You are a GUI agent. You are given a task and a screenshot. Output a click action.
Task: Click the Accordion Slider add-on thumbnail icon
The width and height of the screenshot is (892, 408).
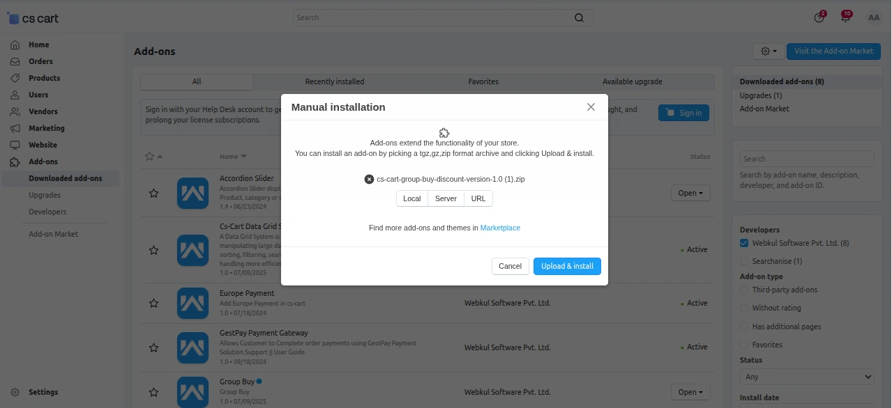[192, 193]
